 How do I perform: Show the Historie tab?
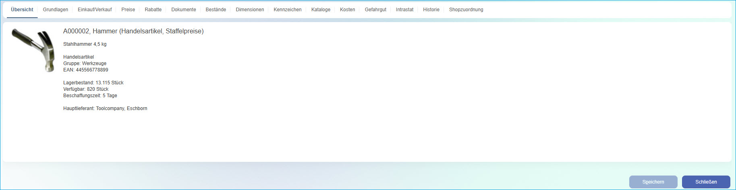[x=431, y=10]
